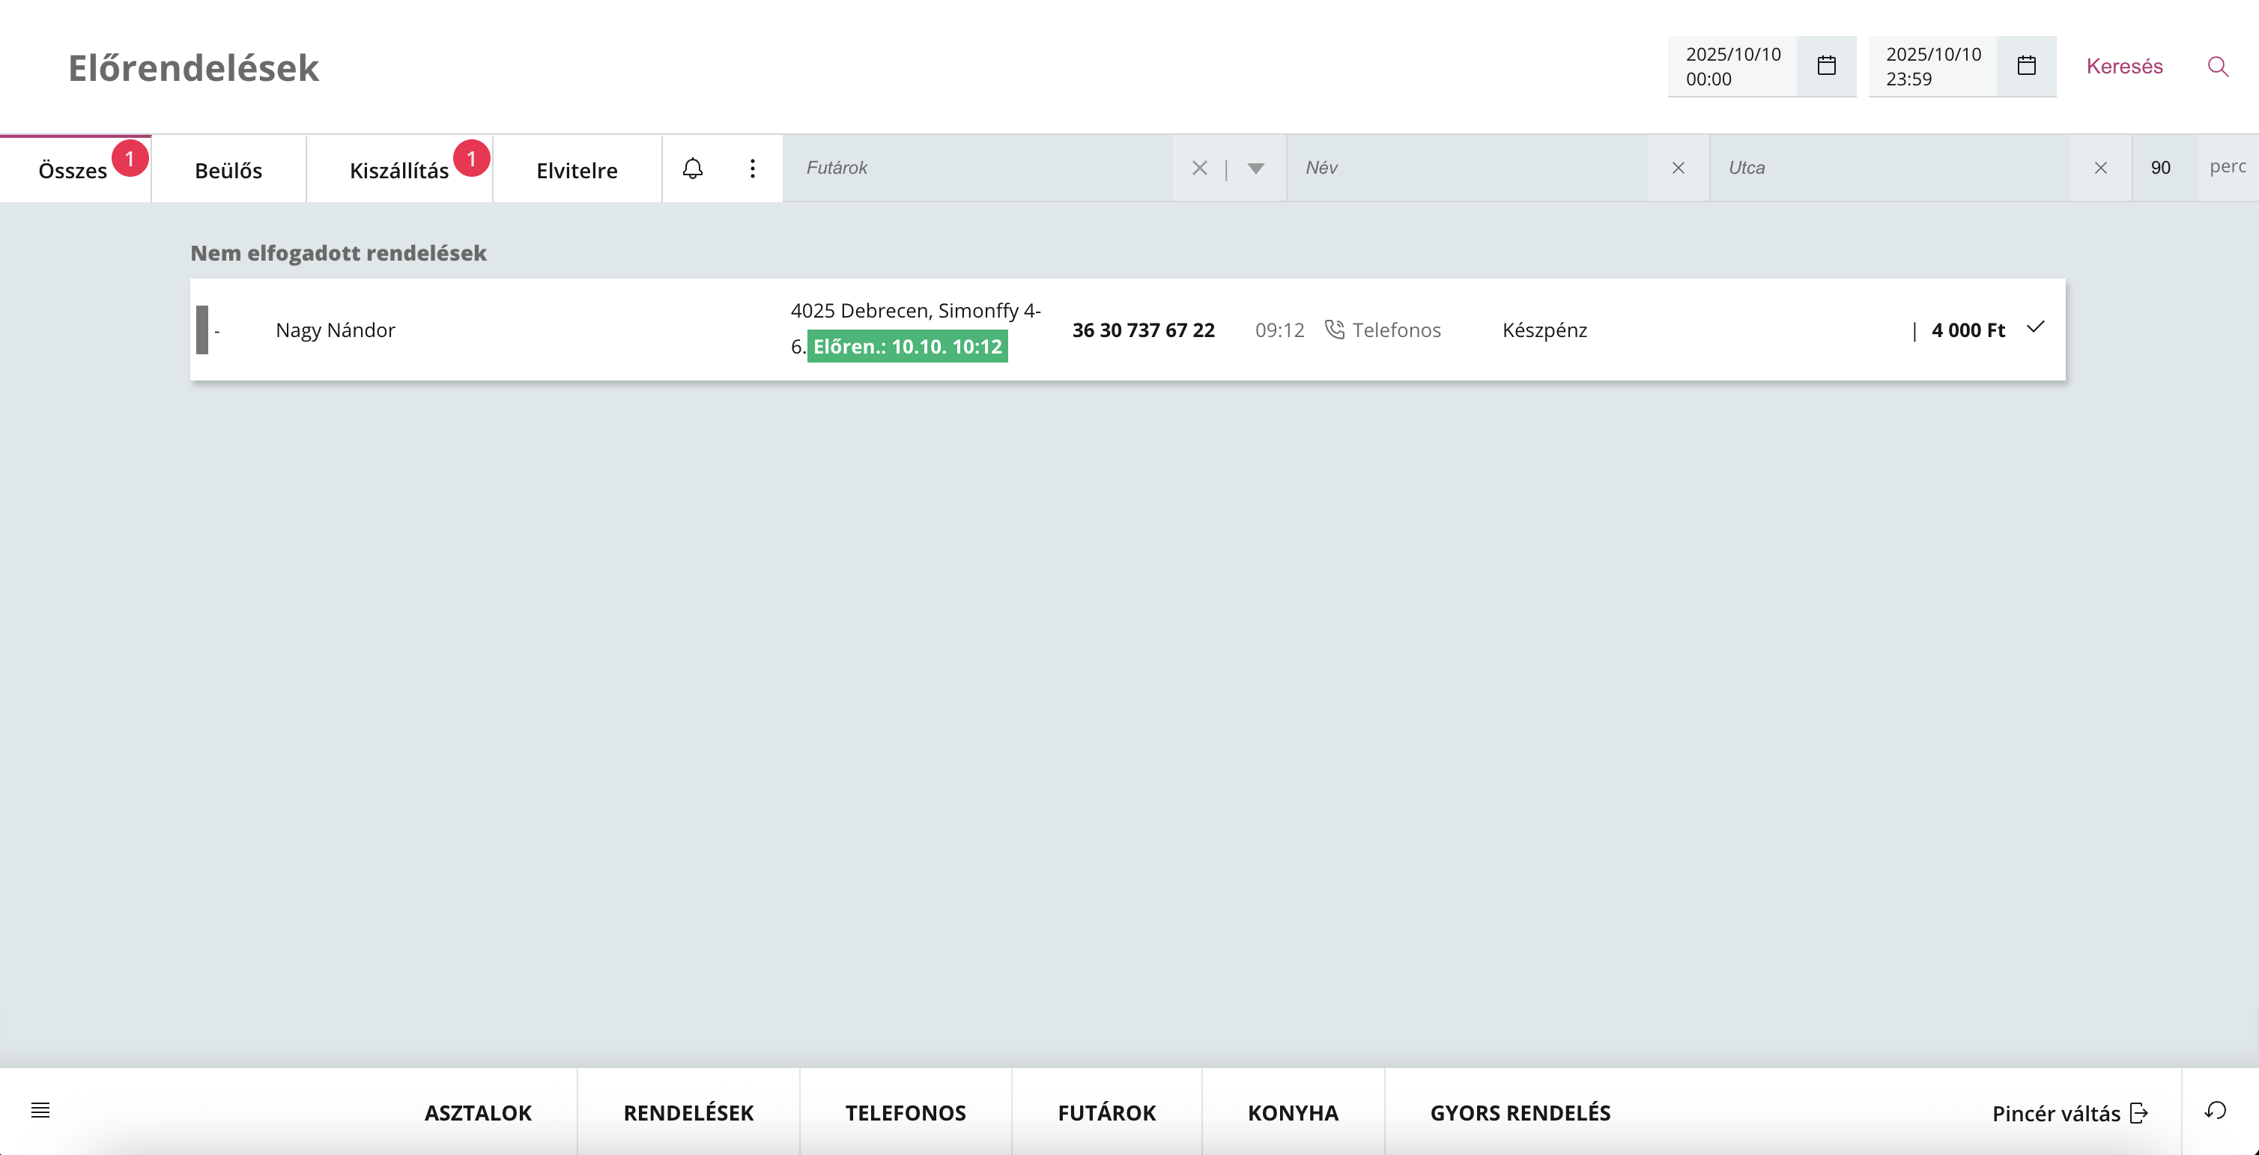Click the notification bell icon
Screen dimensions: 2259x1155
(x=692, y=169)
